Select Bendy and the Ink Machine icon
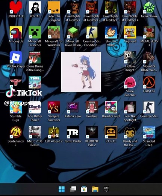The width and height of the screenshot is (162, 196). point(130,132)
